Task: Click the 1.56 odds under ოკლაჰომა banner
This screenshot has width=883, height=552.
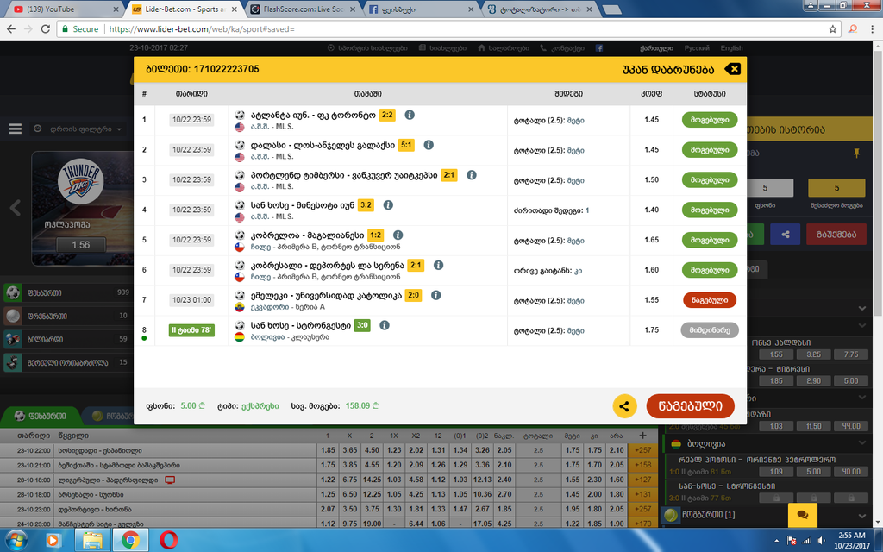Action: (x=80, y=244)
